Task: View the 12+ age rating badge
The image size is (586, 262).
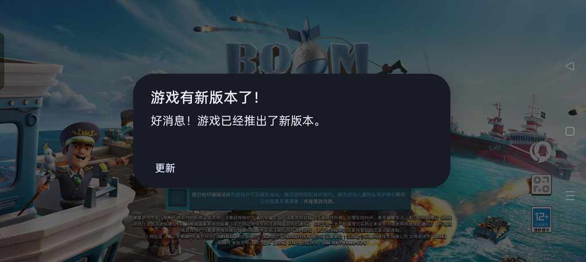Action: (541, 220)
